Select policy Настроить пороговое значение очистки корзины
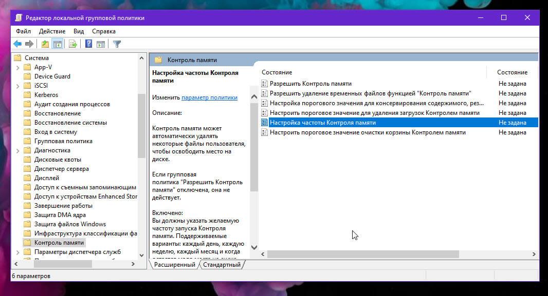The height and width of the screenshot is (296, 548). (368, 132)
